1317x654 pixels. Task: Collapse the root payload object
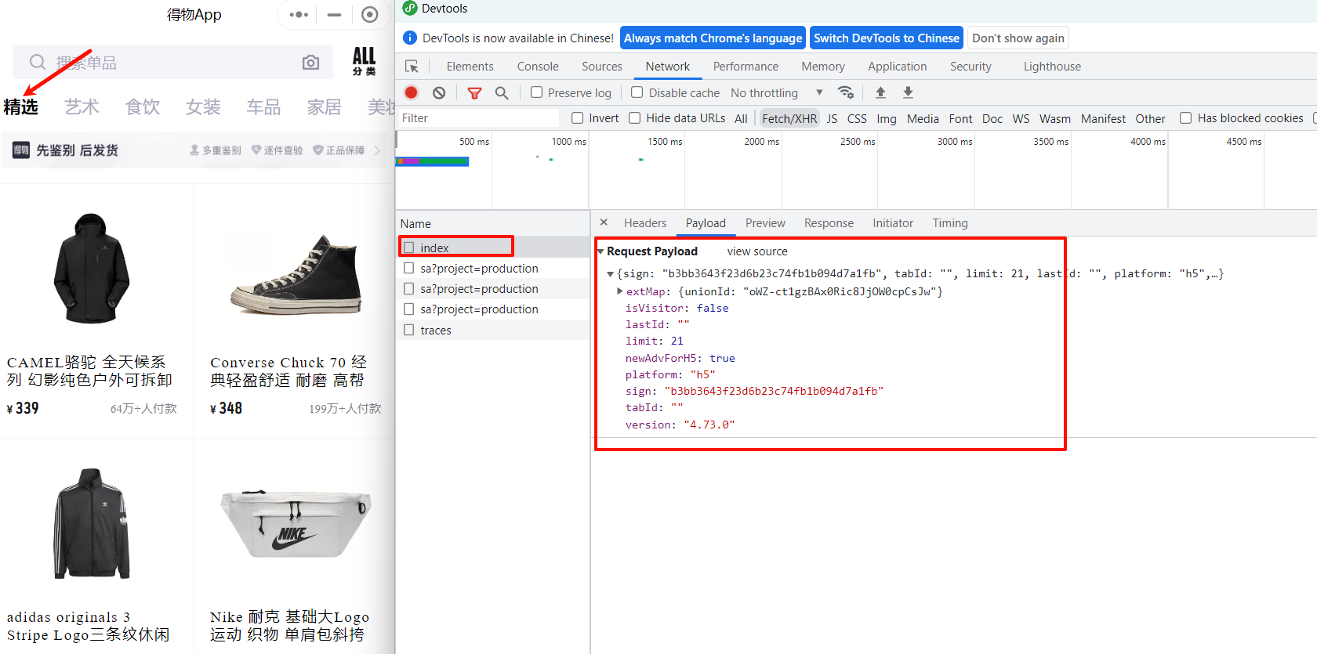611,274
